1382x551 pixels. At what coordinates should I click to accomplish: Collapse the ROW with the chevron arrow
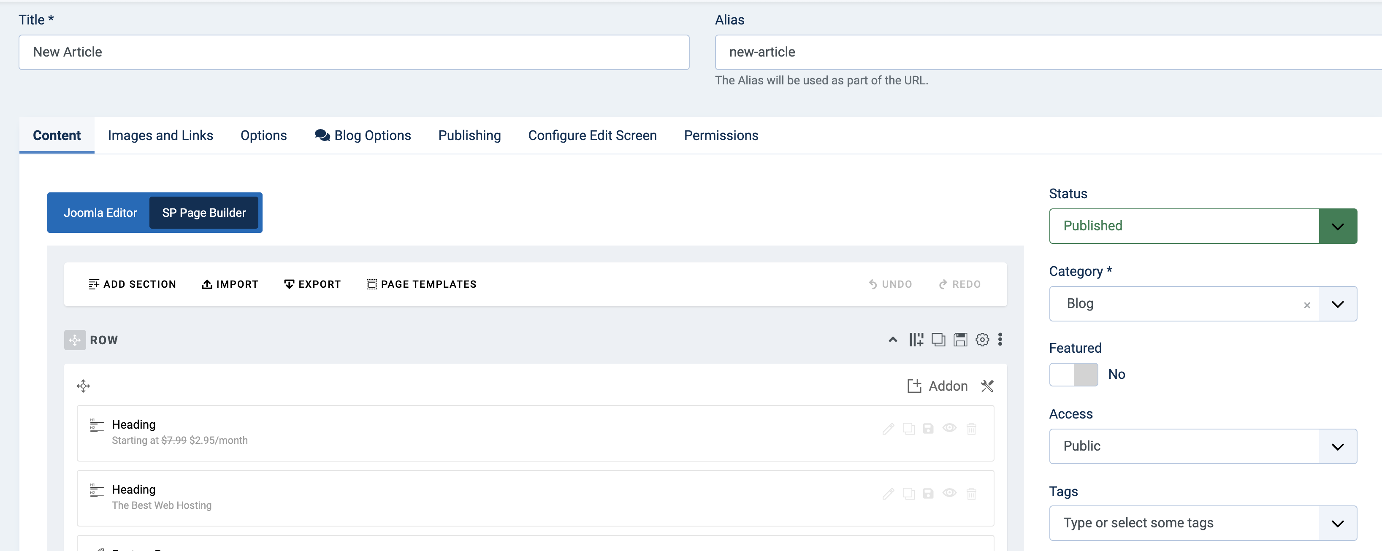[x=892, y=339]
